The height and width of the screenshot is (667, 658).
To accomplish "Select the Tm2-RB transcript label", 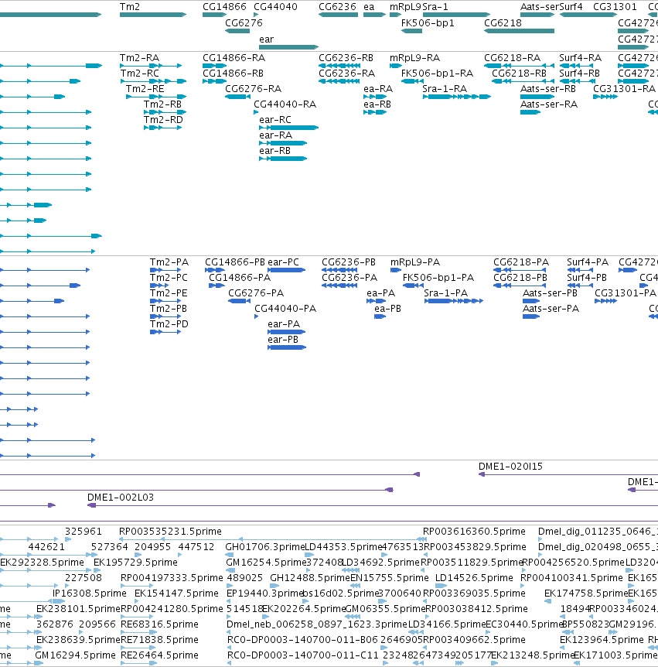I will (163, 104).
